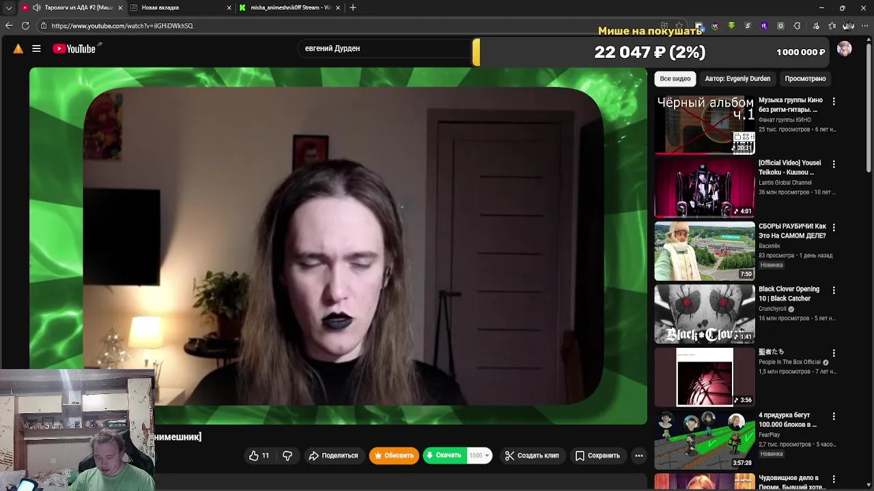This screenshot has width=874, height=491.
Task: Click the green download arrow extension
Action: click(x=731, y=26)
